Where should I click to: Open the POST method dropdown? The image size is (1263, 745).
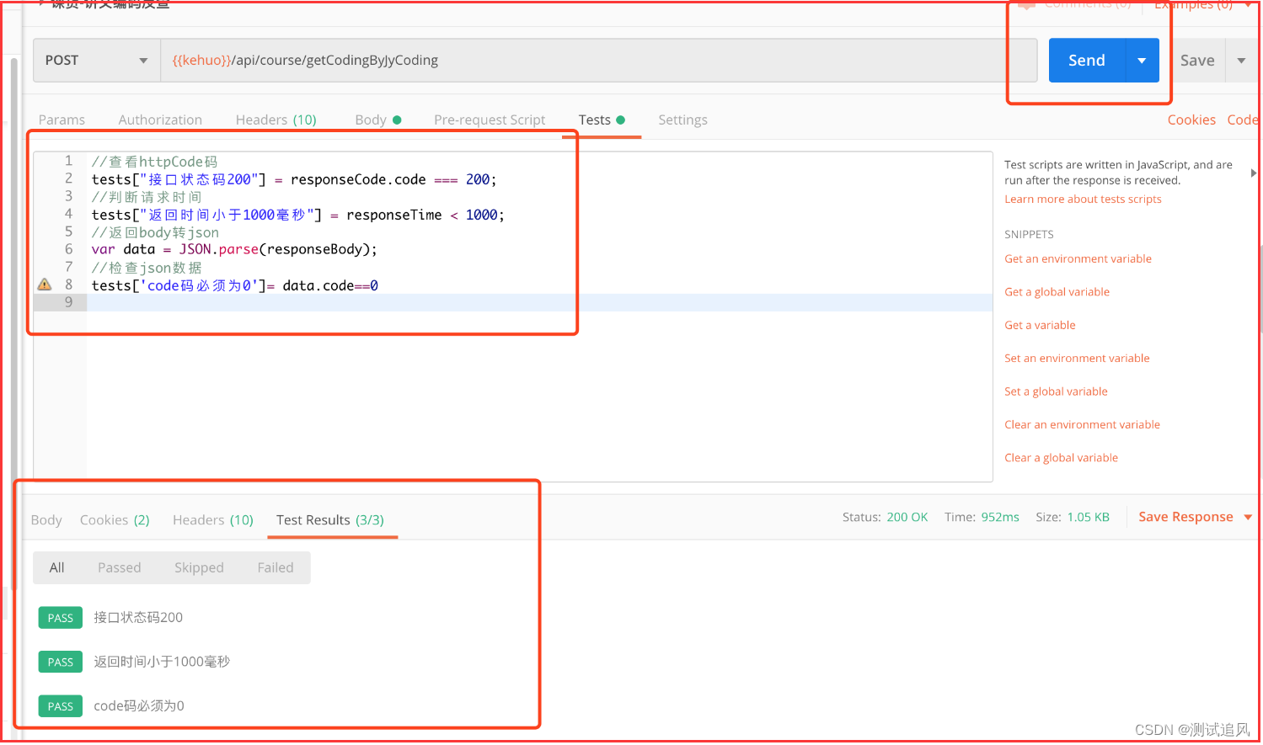pos(97,61)
